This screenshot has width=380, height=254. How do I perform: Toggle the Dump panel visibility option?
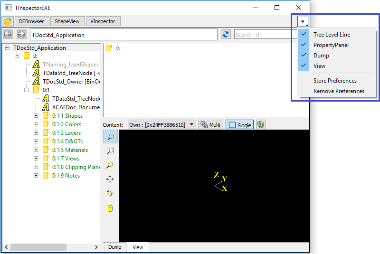[321, 56]
